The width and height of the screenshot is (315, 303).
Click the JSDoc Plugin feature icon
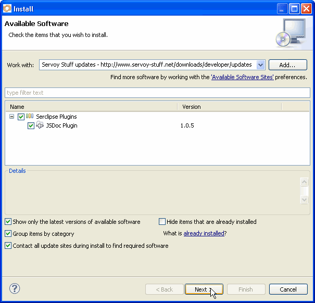pyautogui.click(x=40, y=125)
